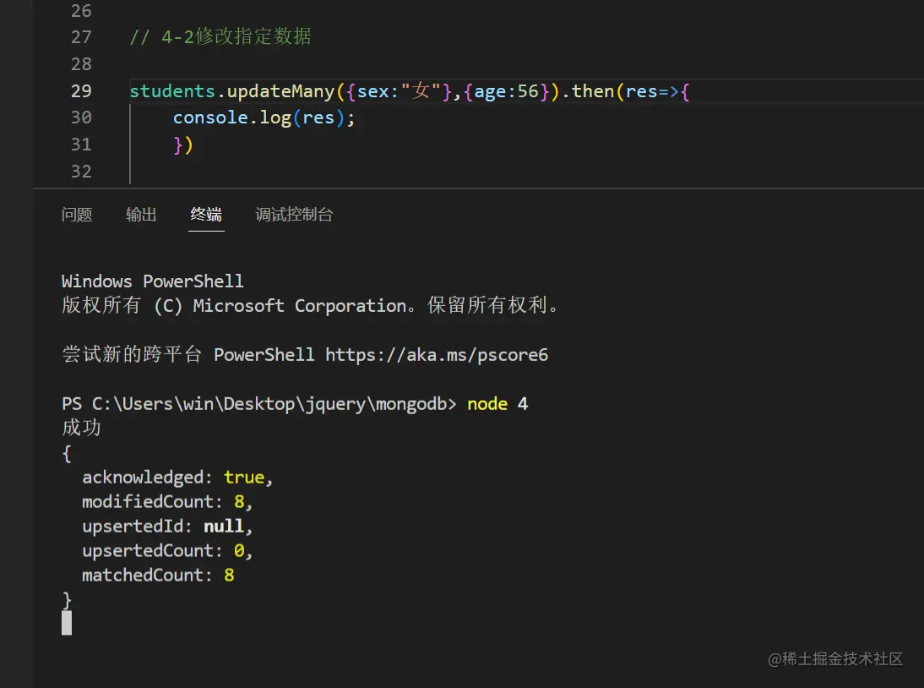Click line number 32 in the gutter
Image resolution: width=924 pixels, height=688 pixels.
click(81, 171)
